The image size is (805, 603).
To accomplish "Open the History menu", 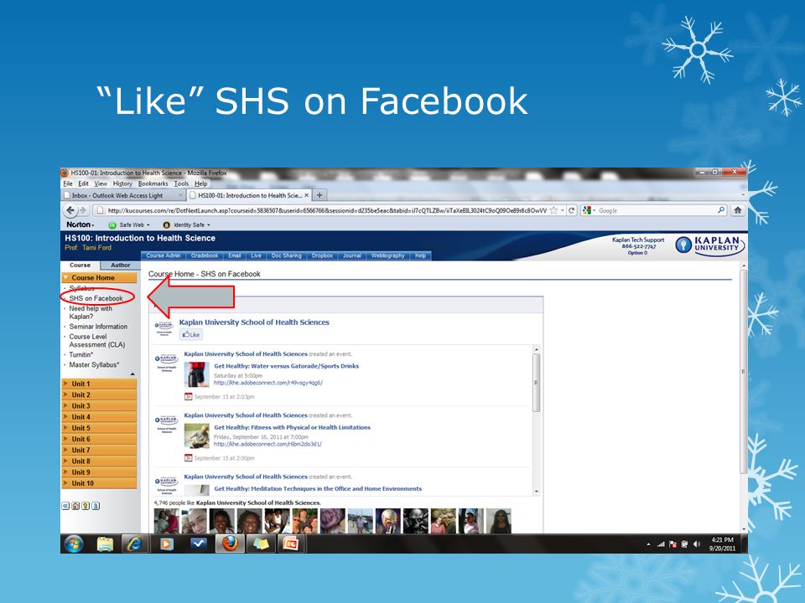I will pyautogui.click(x=122, y=183).
